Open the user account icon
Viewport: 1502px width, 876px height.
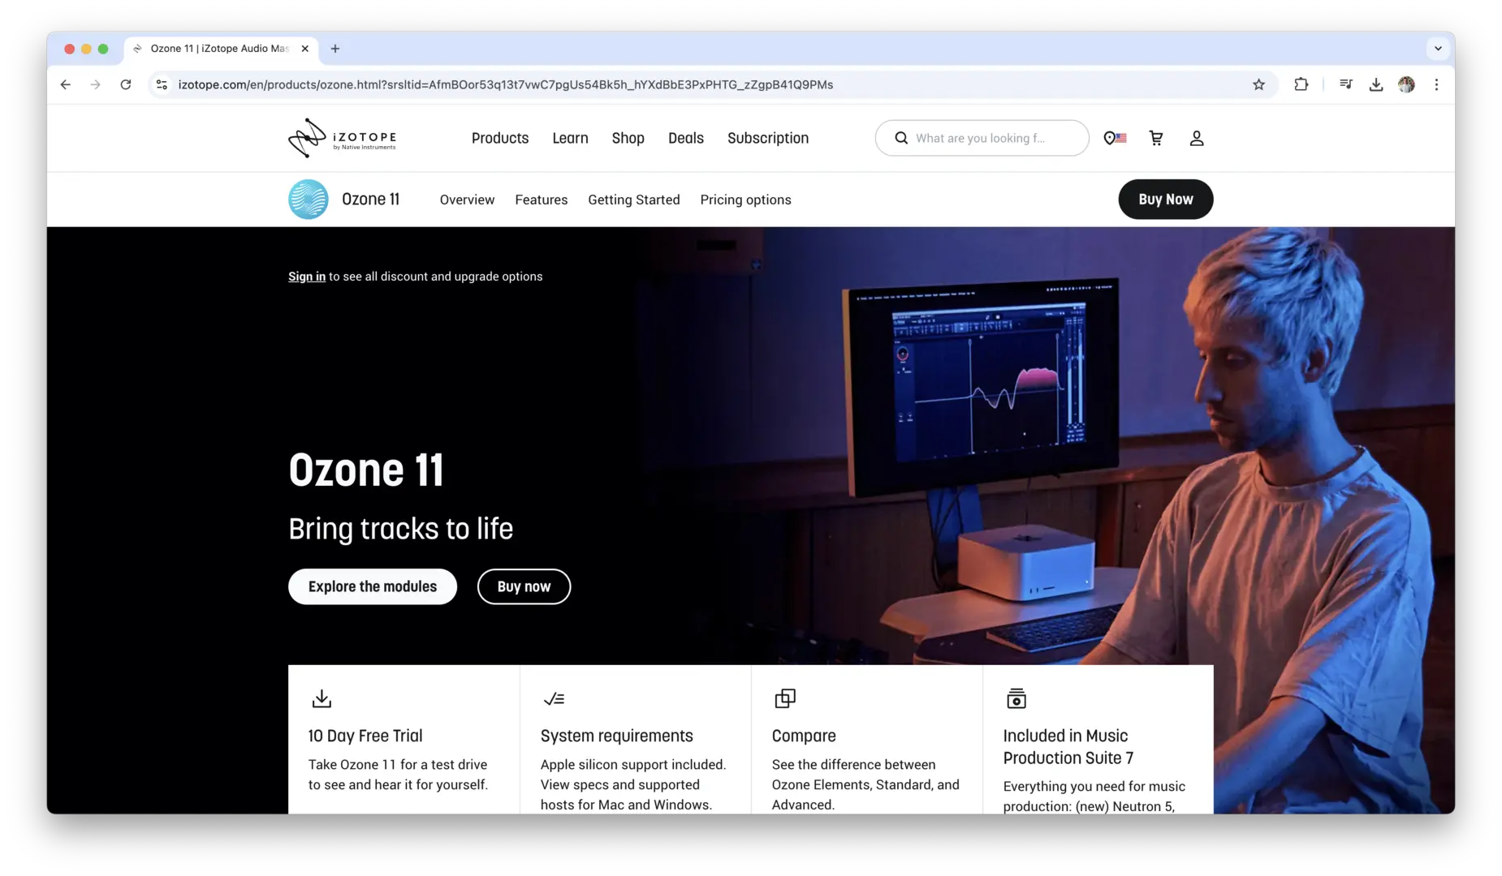(1197, 139)
